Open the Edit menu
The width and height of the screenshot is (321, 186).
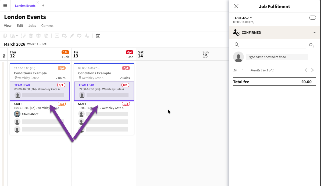pyautogui.click(x=20, y=25)
